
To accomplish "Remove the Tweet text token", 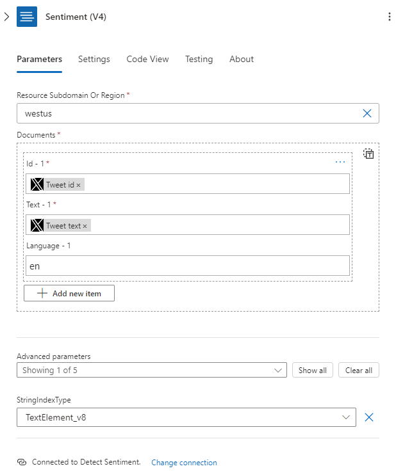I will [x=85, y=226].
